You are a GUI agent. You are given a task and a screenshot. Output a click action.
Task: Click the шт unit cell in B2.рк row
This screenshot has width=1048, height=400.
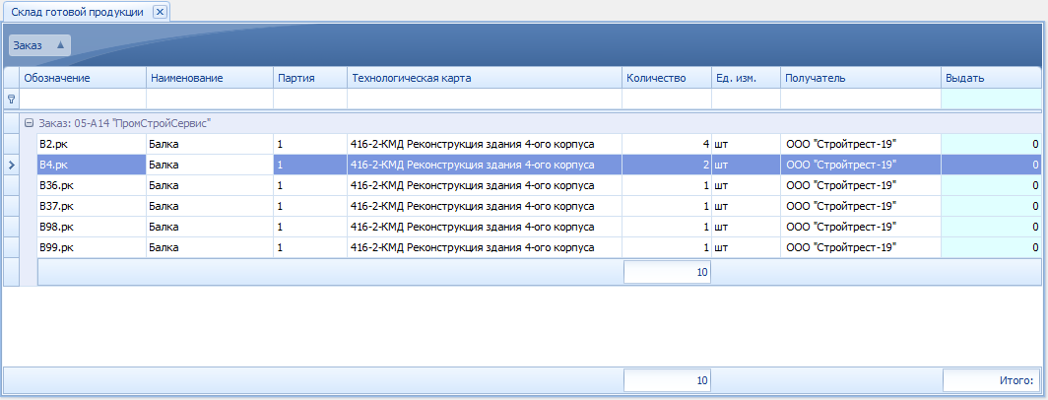(x=746, y=144)
